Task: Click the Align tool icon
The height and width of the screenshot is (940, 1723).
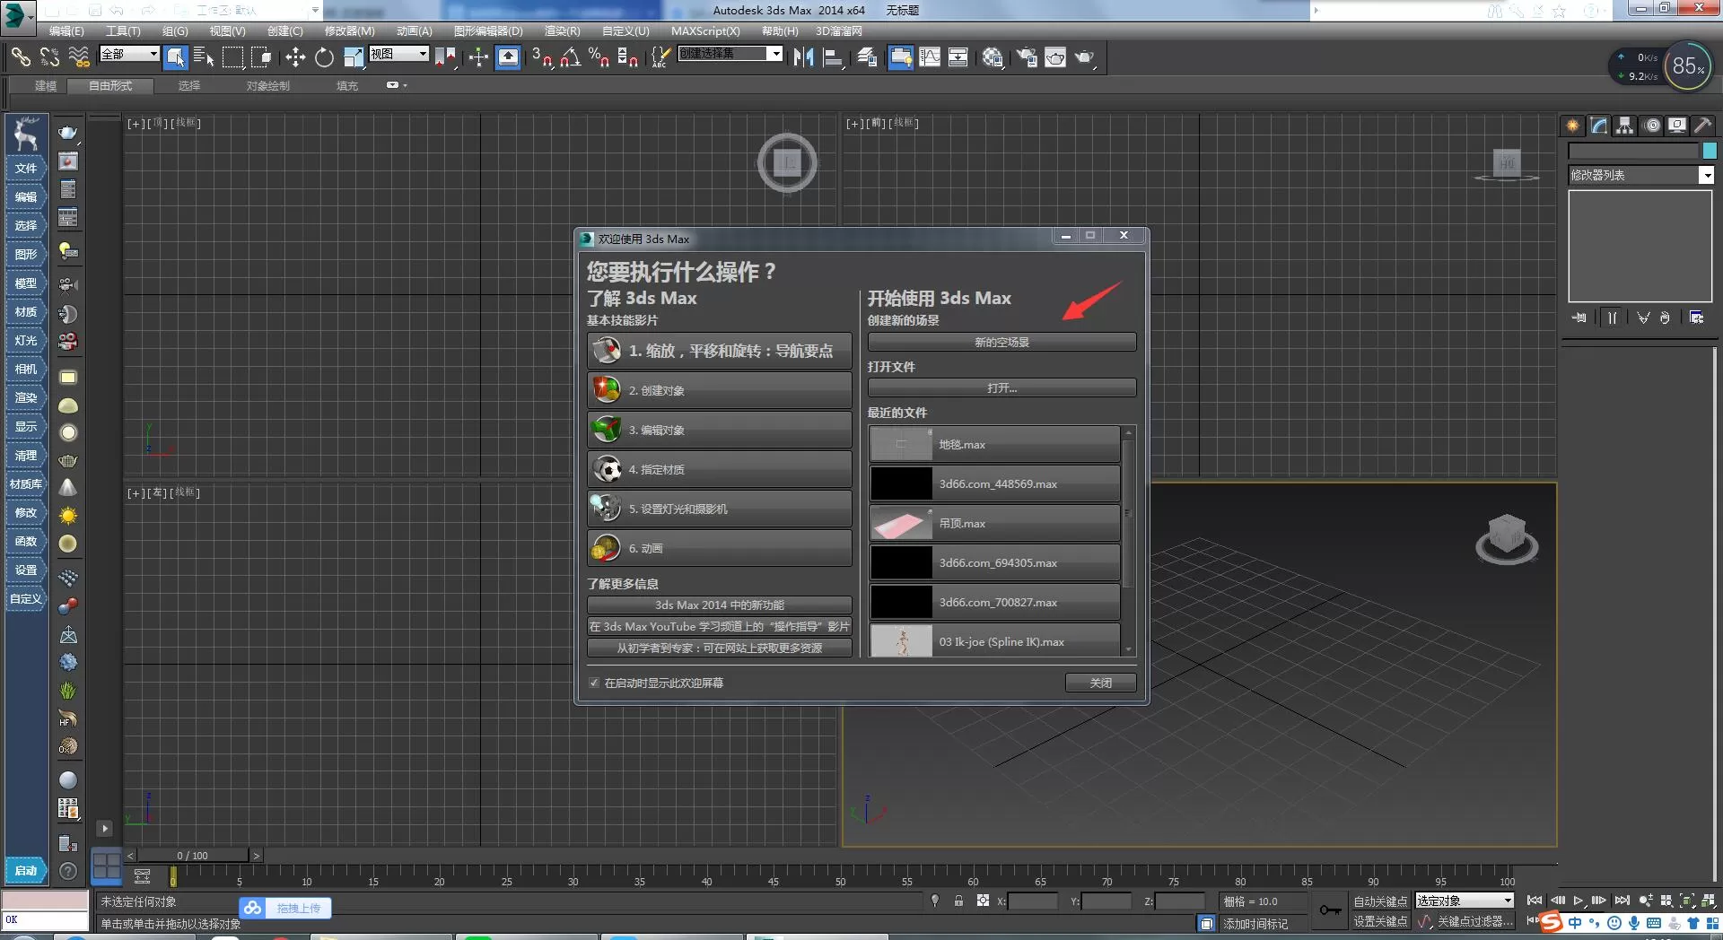Action: coord(834,57)
